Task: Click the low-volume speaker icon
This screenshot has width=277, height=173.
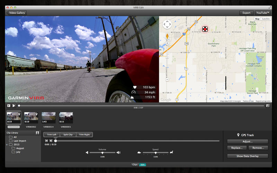Action: (x=87, y=152)
